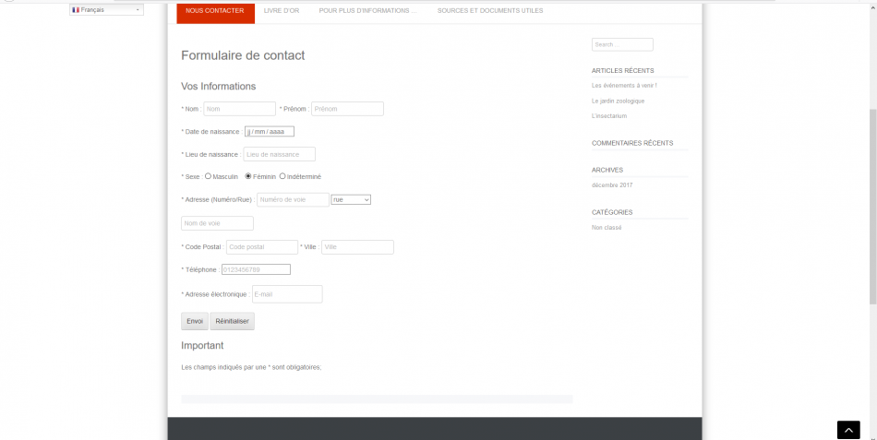Open the Non classé category
This screenshot has height=440, width=877.
coord(607,228)
